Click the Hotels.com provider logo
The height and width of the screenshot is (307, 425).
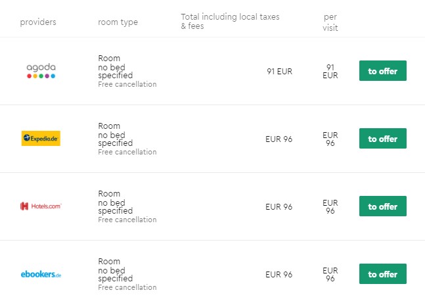(x=41, y=206)
